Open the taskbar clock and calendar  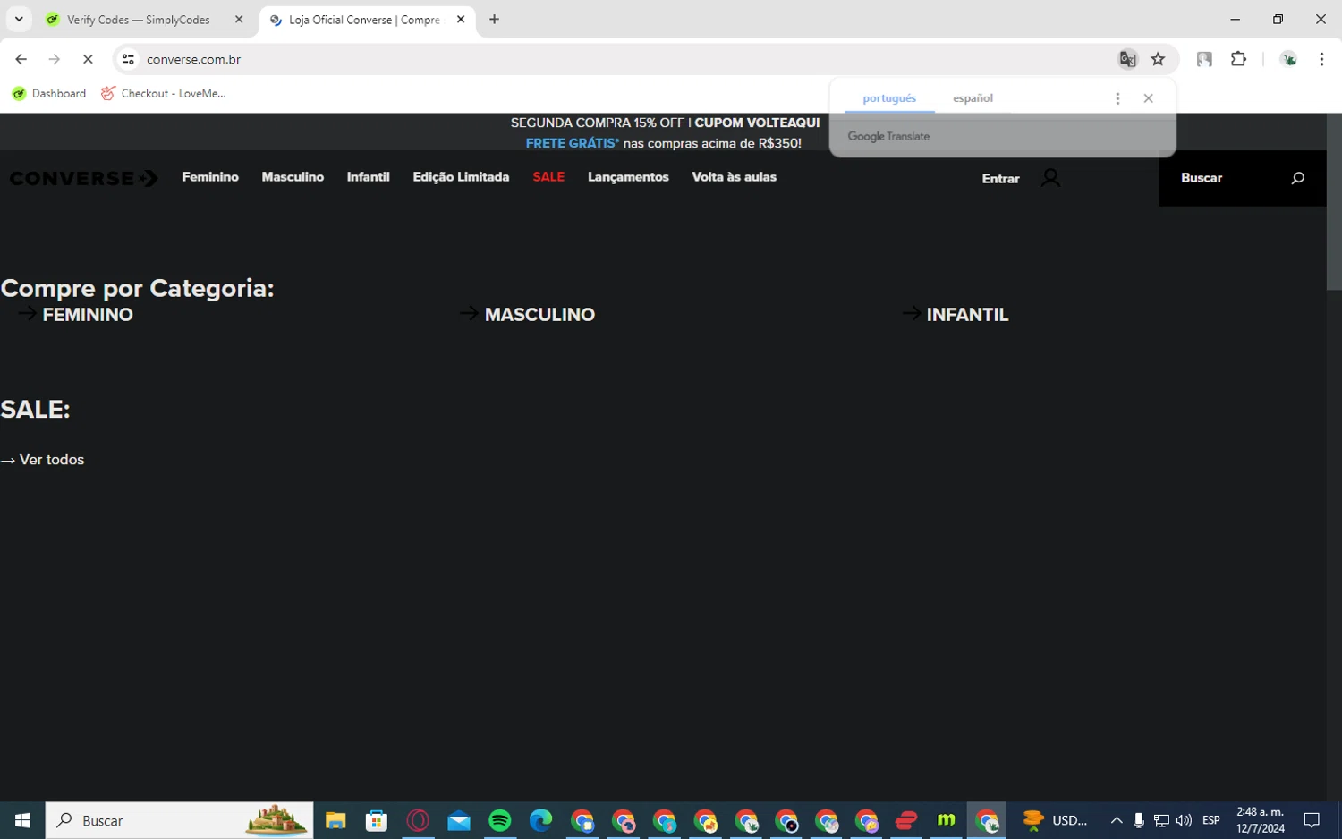1261,820
